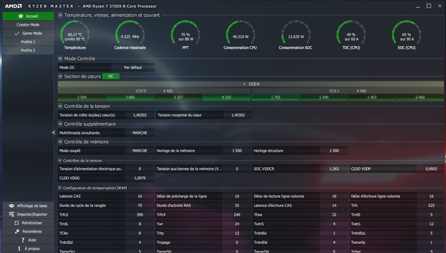Screen dimensions: 446x253
Task: Collapse Température, vitesse, alimentation section
Action: tap(60, 15)
